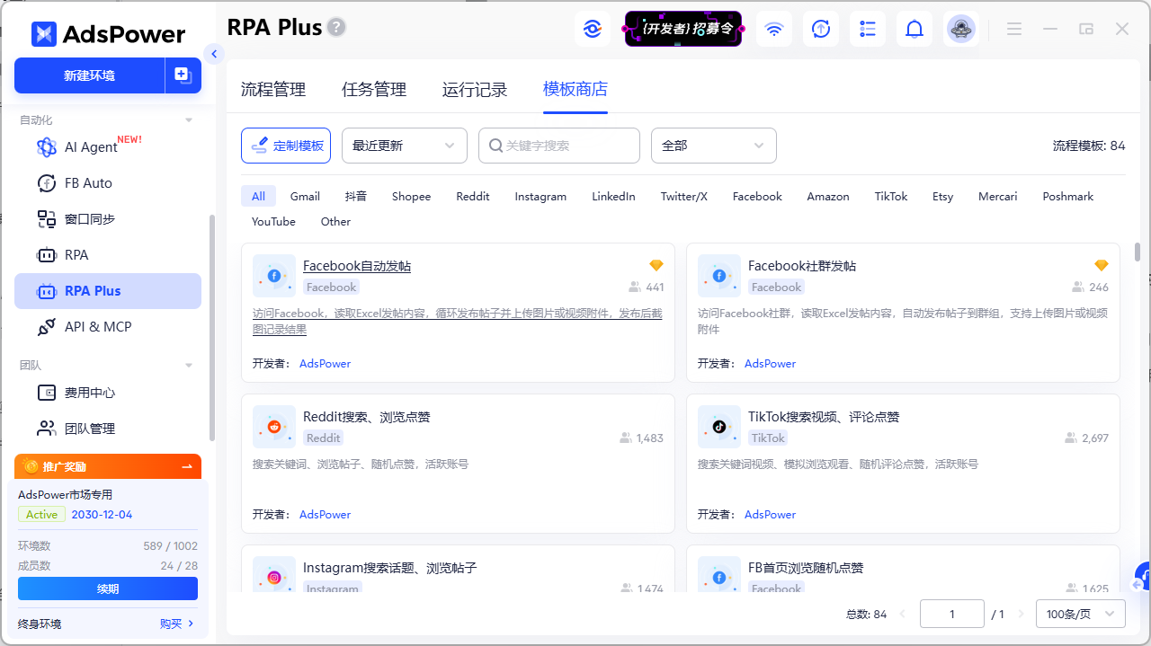1151x646 pixels.
Task: Open the 全部 filter dropdown
Action: 714,146
